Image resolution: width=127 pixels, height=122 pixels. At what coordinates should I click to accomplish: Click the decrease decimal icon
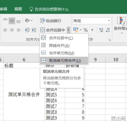108,30
